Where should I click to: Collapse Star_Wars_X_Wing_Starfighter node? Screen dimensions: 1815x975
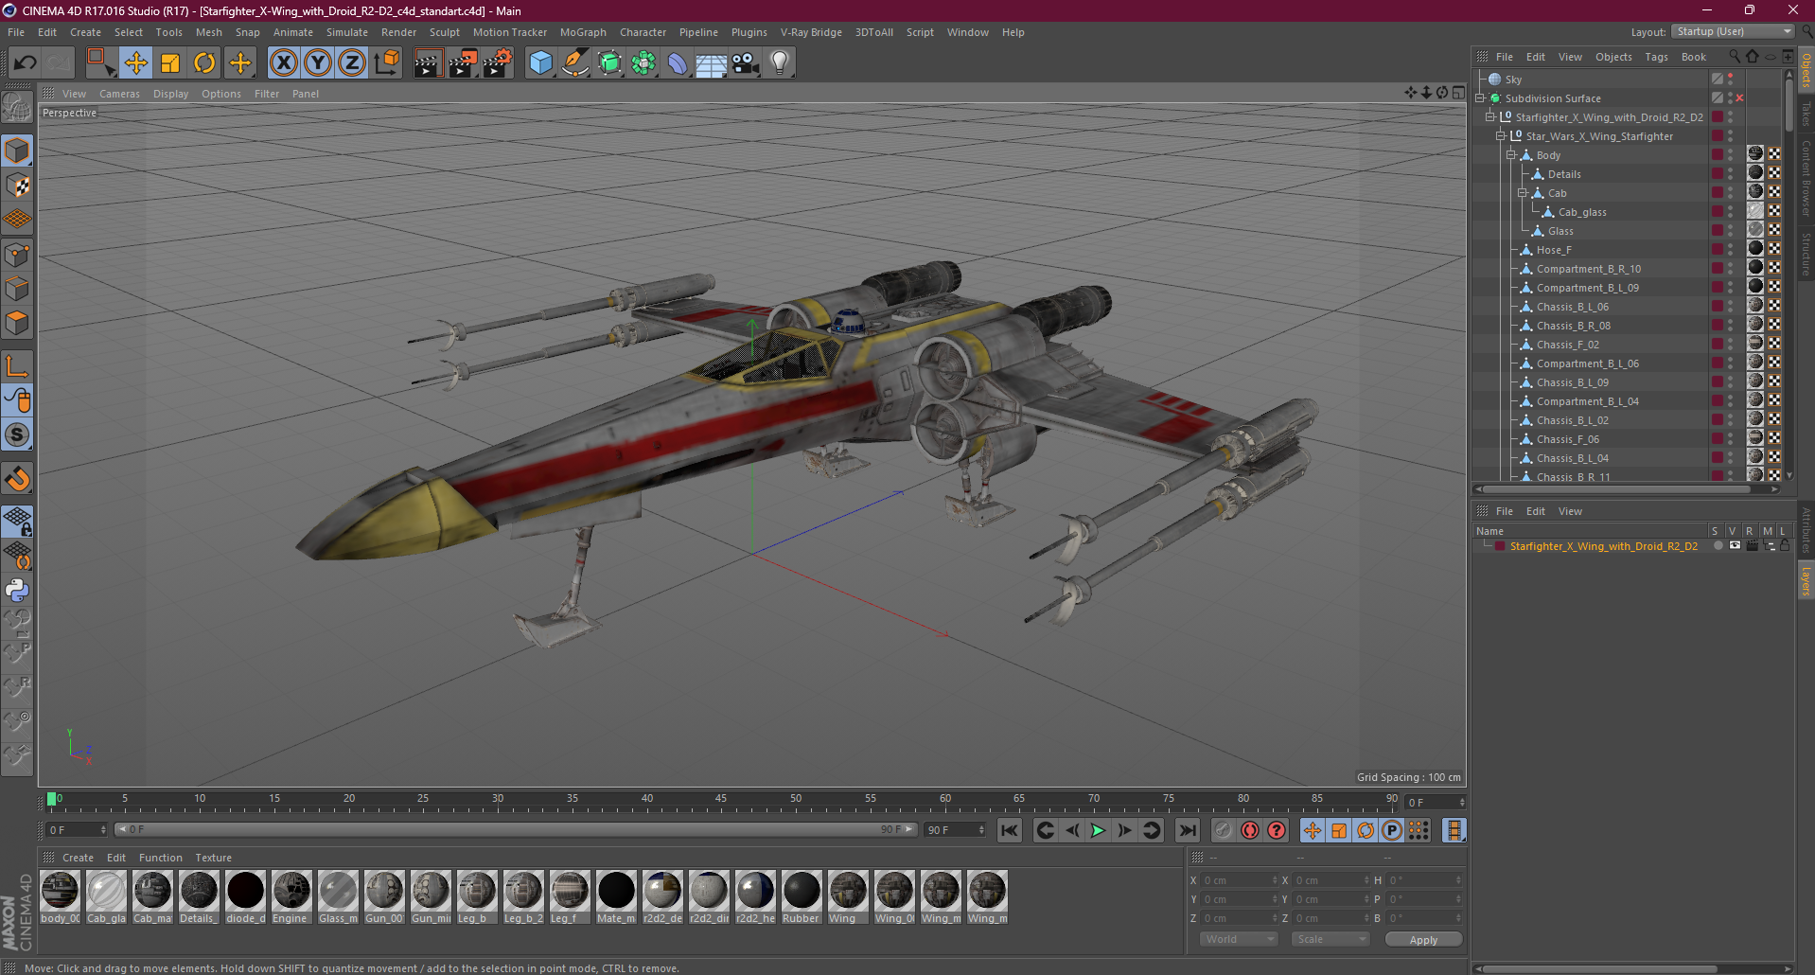tap(1501, 136)
